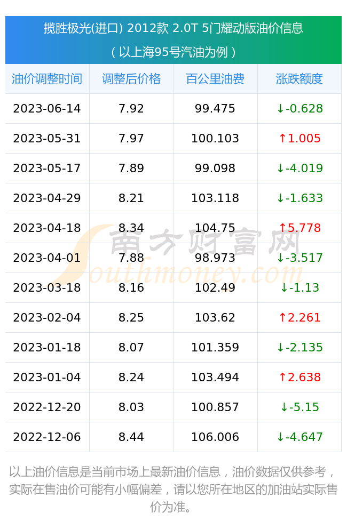
Task: Select the red change value ↑1.005
Action: (300, 139)
